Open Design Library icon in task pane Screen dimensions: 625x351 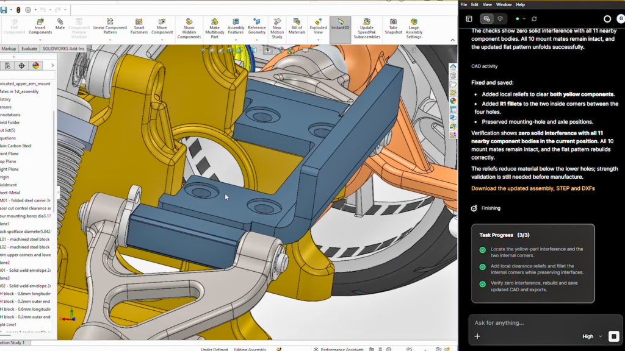point(453,76)
